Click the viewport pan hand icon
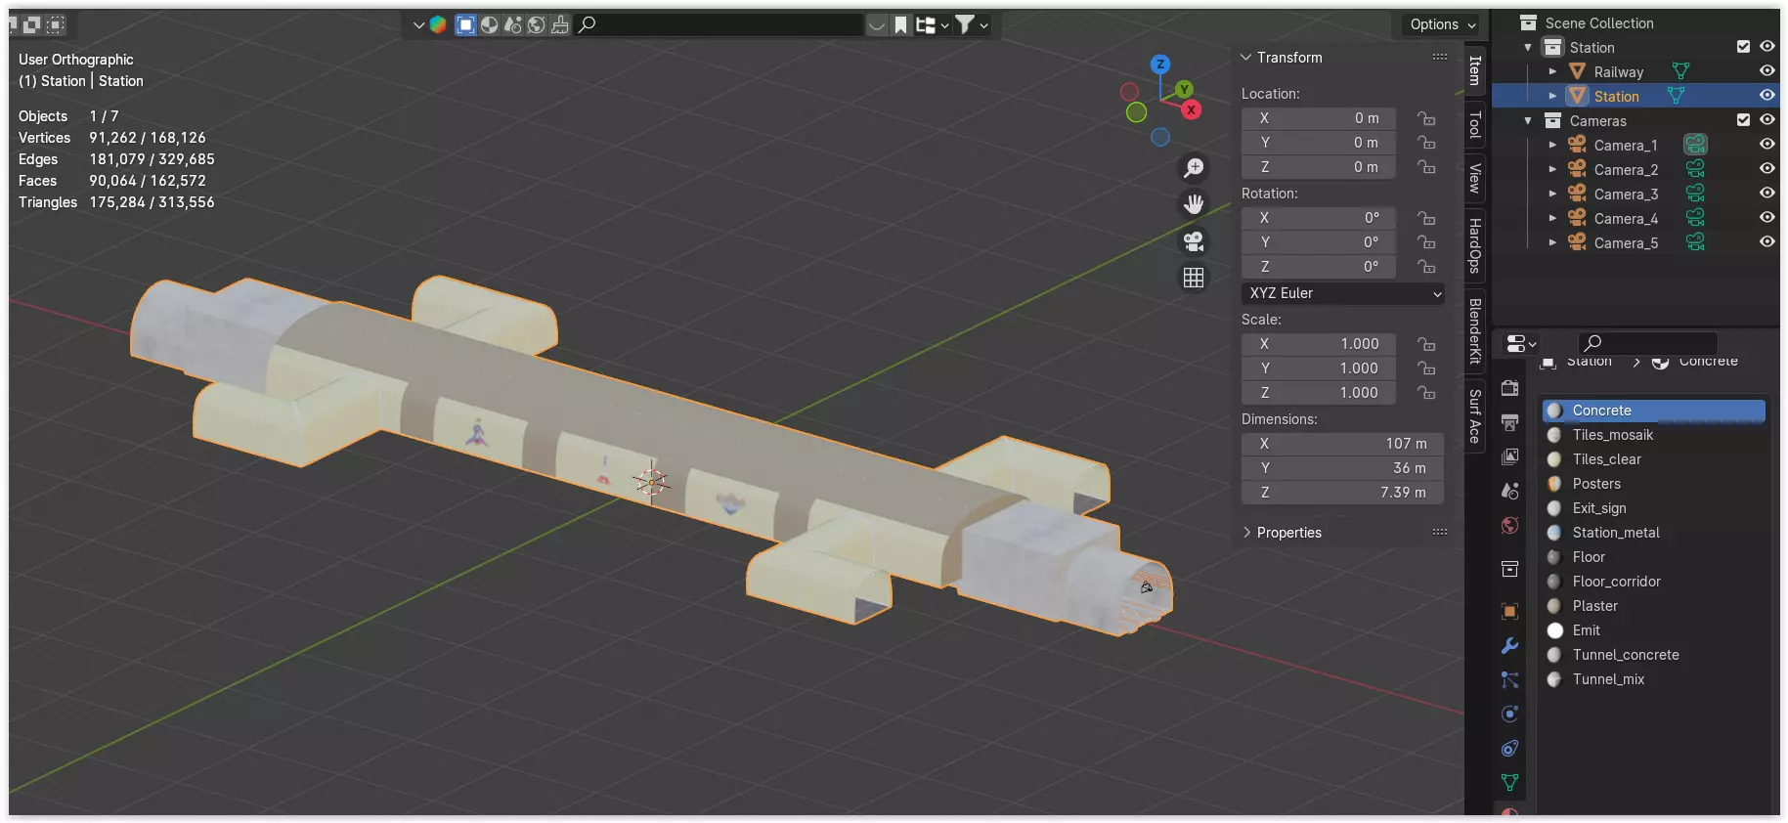This screenshot has height=823, width=1788. click(x=1194, y=204)
